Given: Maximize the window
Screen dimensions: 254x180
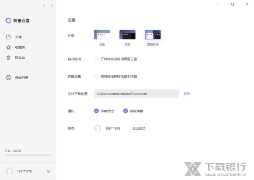Looking at the screenshot, I should (232, 4).
